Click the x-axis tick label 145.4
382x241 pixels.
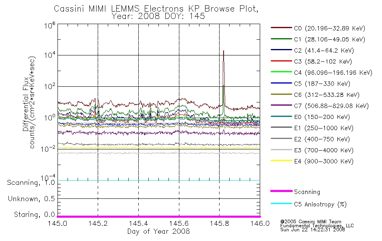138,223
